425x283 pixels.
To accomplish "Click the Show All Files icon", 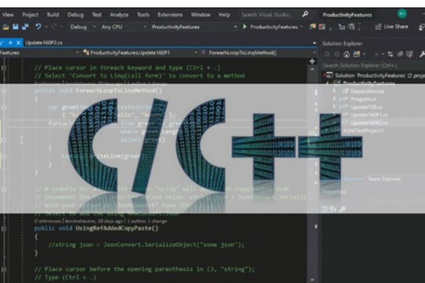I will [357, 54].
